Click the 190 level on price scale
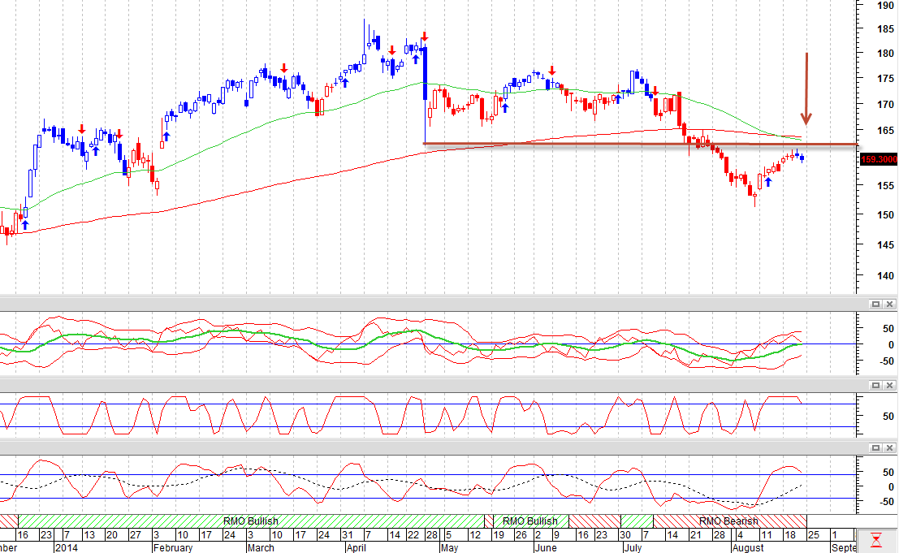Screen dimensions: 899x553 tap(885, 5)
